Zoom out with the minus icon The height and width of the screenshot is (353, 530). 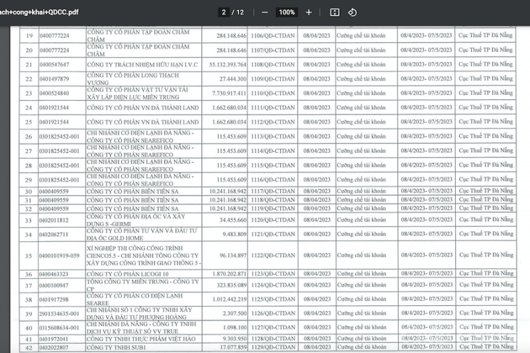[x=264, y=13]
